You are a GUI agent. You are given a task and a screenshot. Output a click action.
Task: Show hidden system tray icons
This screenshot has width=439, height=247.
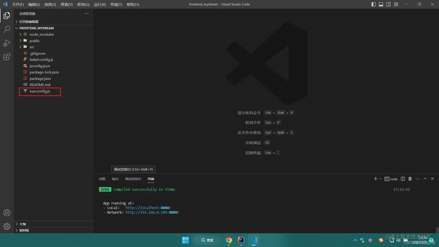pos(355,240)
